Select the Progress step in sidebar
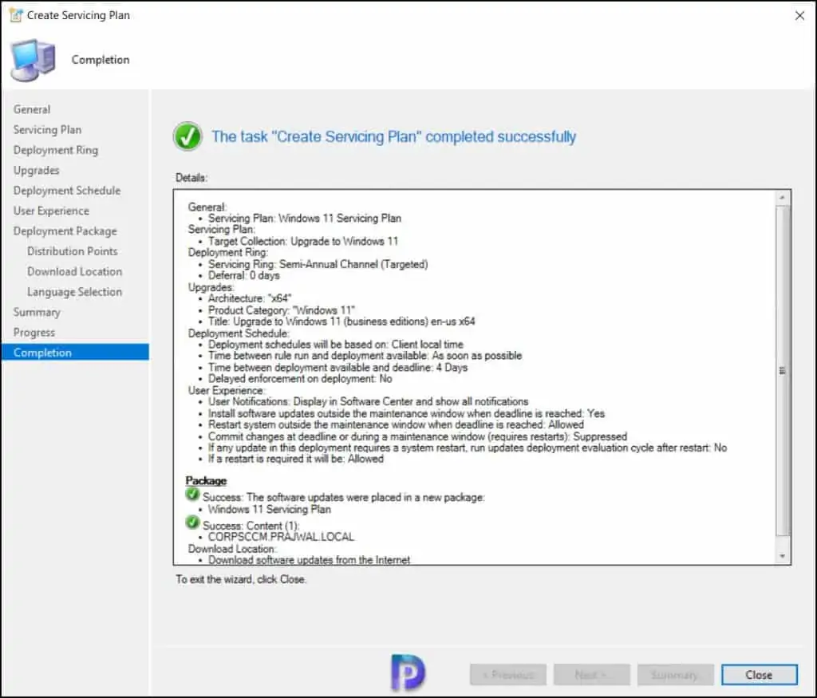 click(x=34, y=333)
